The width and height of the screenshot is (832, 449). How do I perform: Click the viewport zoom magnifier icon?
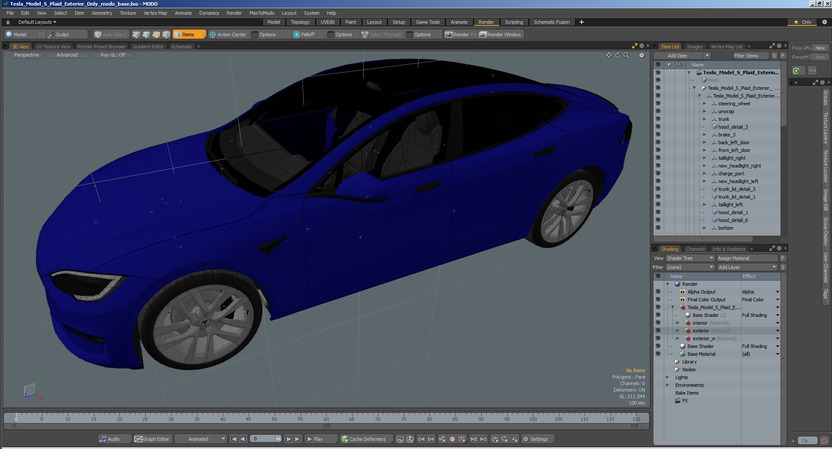(x=626, y=55)
